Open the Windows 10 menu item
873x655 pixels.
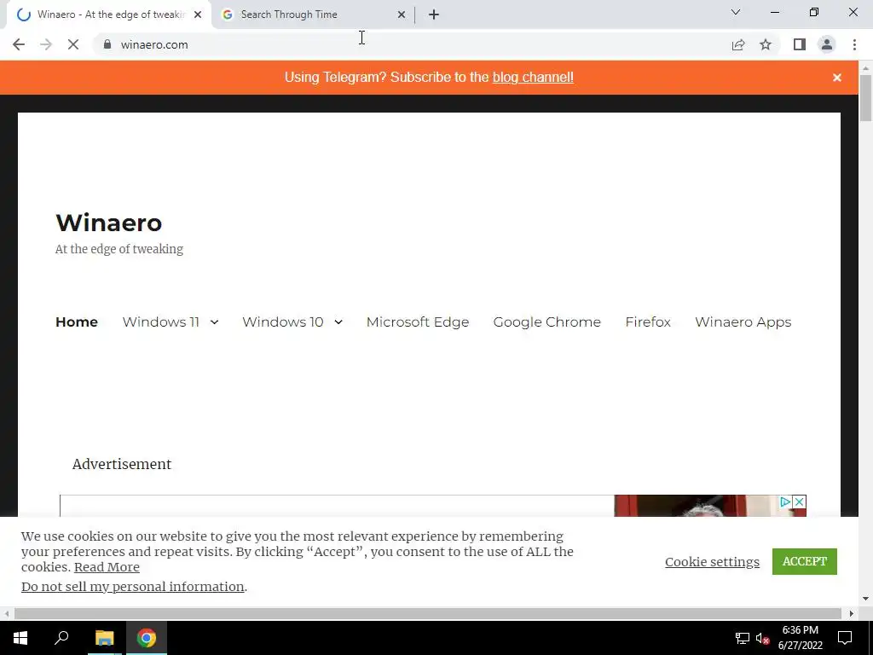[x=283, y=322]
